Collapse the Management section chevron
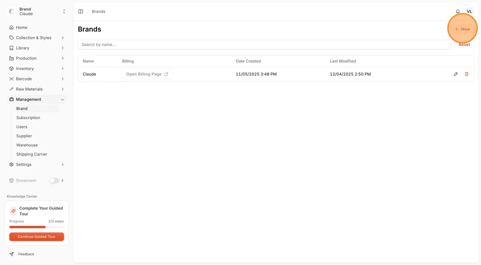The height and width of the screenshot is (265, 481). coord(63,99)
